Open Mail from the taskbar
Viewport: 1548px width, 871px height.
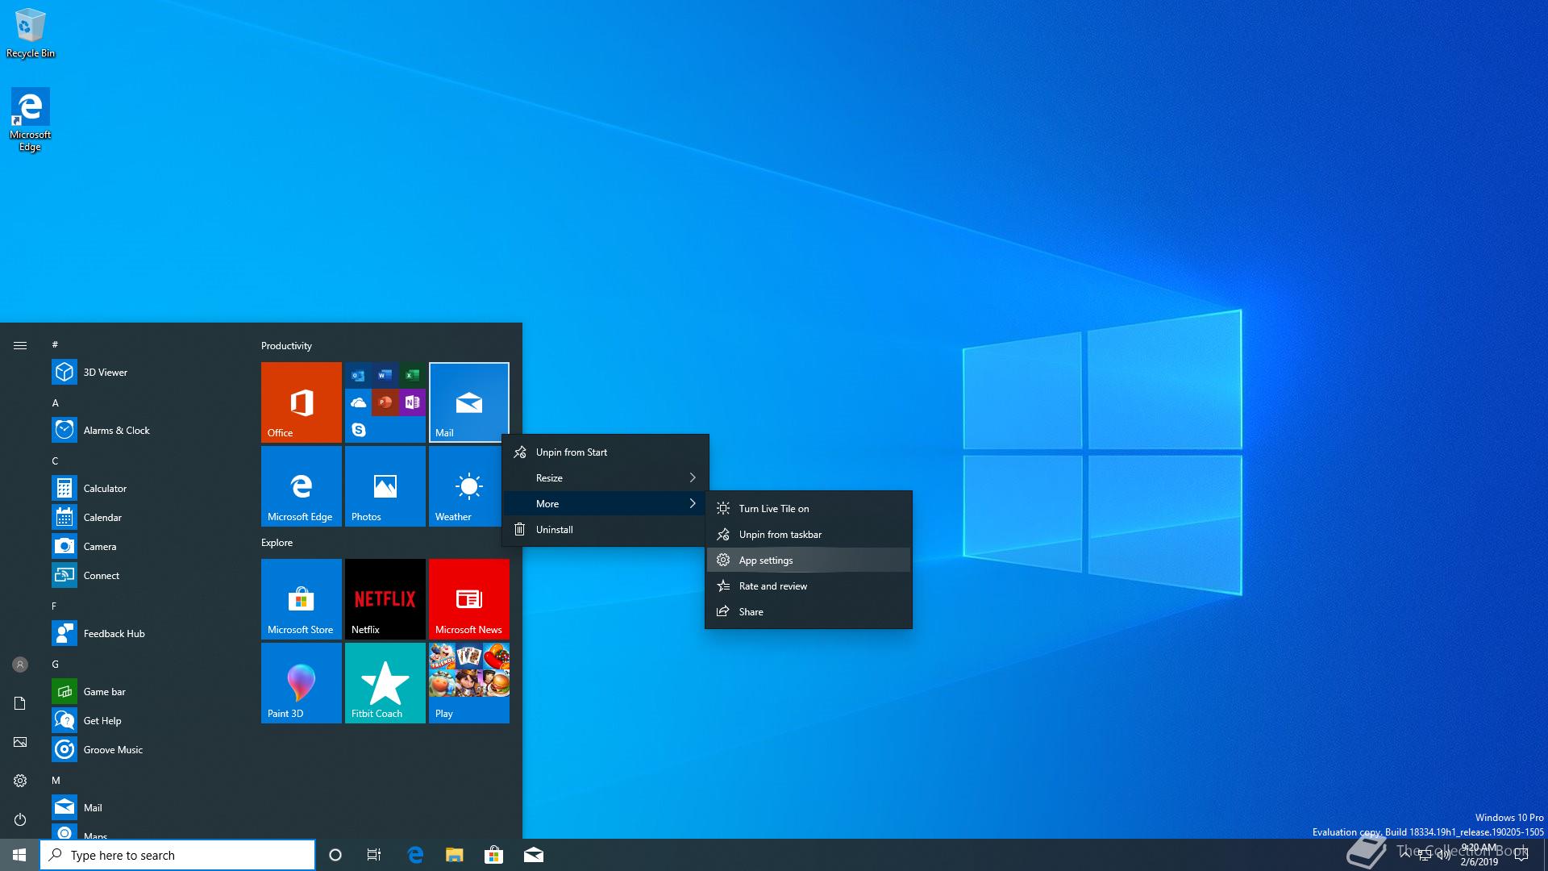tap(534, 855)
